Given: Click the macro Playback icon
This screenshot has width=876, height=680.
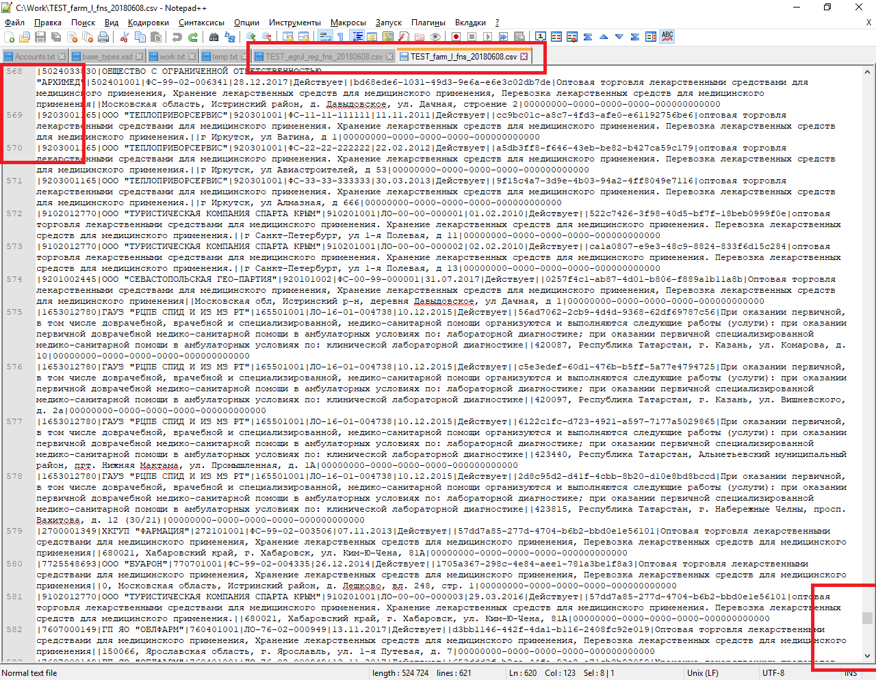Looking at the screenshot, I should 487,37.
